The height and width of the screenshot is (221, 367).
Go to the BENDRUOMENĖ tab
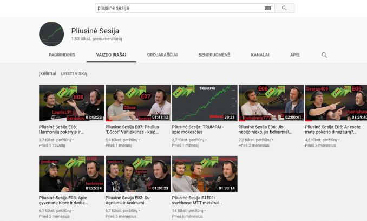(214, 55)
